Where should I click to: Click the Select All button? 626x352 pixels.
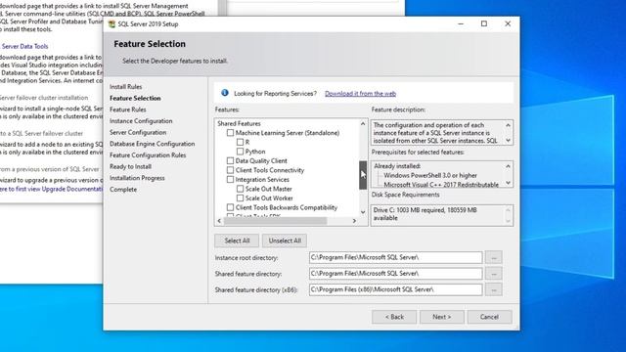(x=237, y=241)
